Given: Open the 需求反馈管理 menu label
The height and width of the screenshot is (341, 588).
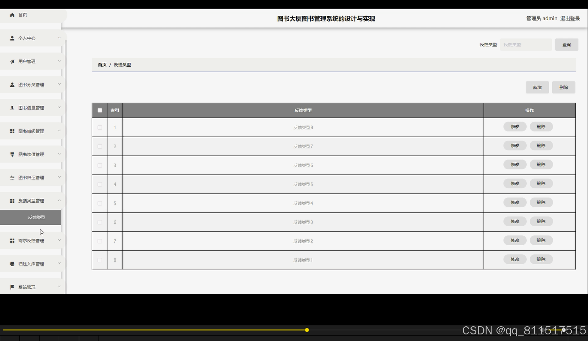Looking at the screenshot, I should (31, 241).
